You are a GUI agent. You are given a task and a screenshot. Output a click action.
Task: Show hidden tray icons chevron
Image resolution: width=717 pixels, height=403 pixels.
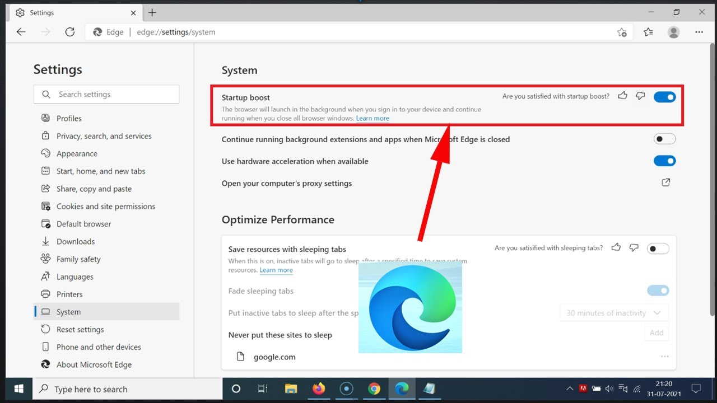tap(570, 388)
